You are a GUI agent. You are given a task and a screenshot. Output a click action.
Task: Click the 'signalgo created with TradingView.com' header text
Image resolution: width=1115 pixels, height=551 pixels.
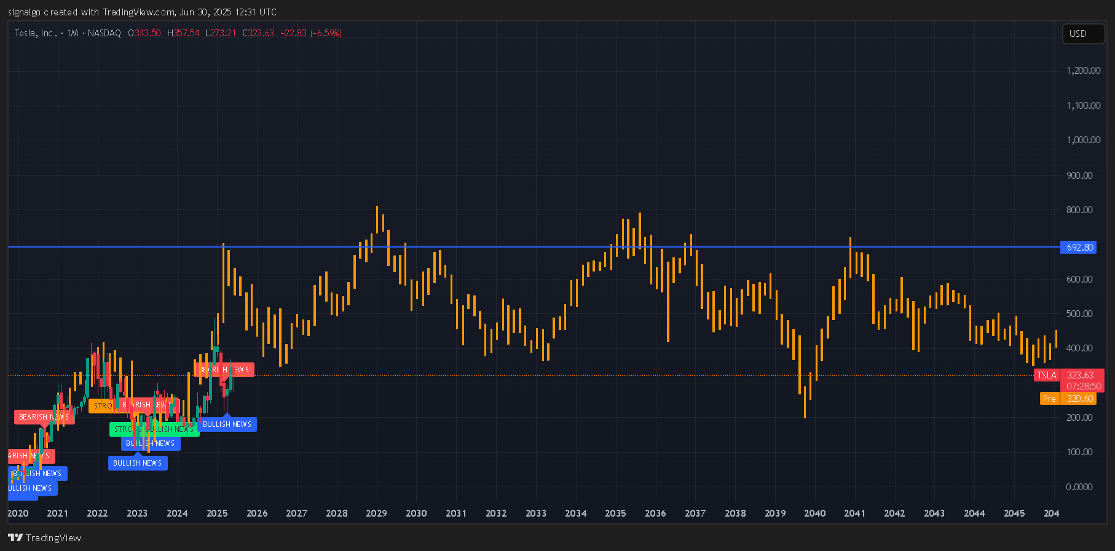(92, 12)
